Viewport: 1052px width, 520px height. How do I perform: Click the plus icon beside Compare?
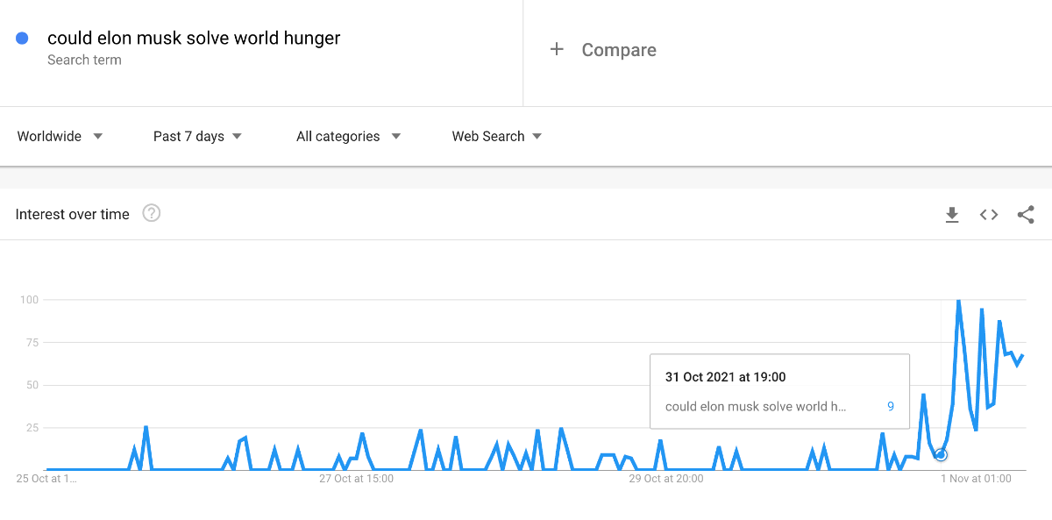(557, 50)
